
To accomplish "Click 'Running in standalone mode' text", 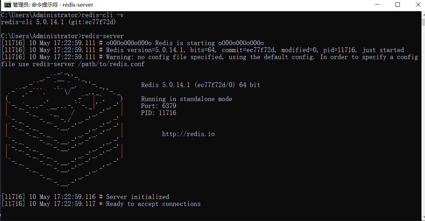I will coord(187,99).
